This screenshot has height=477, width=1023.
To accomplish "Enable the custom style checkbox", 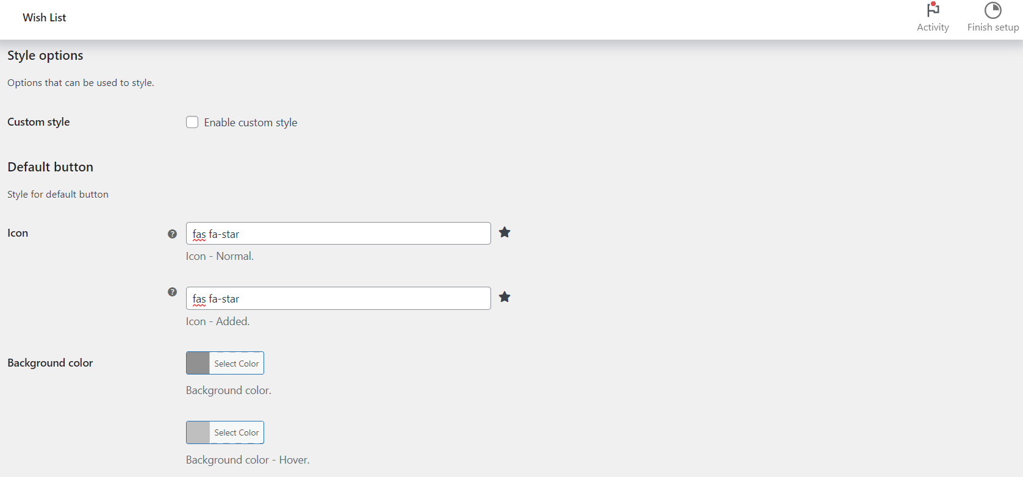I will click(192, 122).
